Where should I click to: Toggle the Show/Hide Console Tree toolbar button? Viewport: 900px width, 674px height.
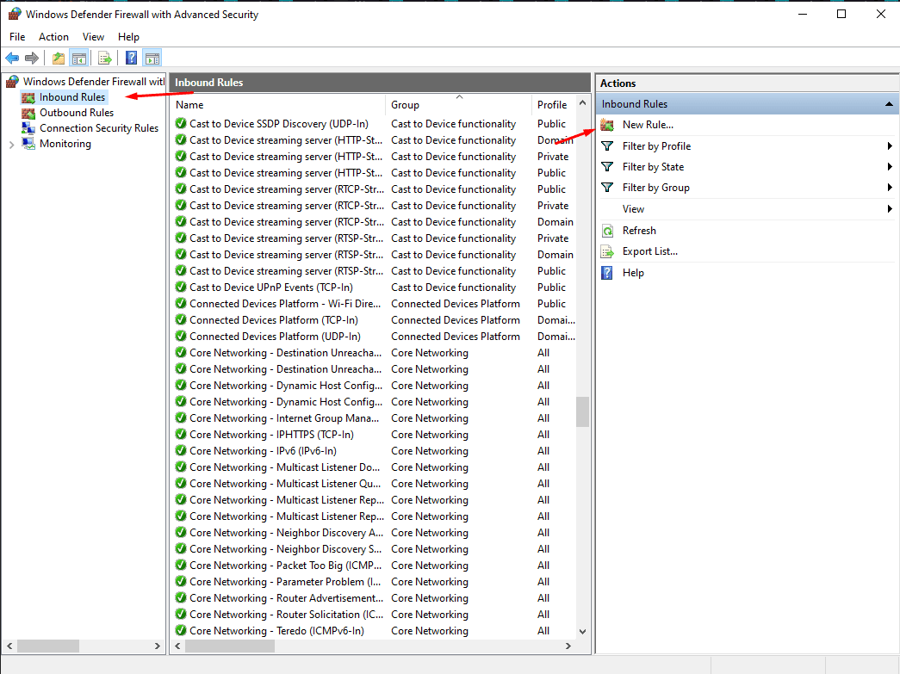click(78, 58)
